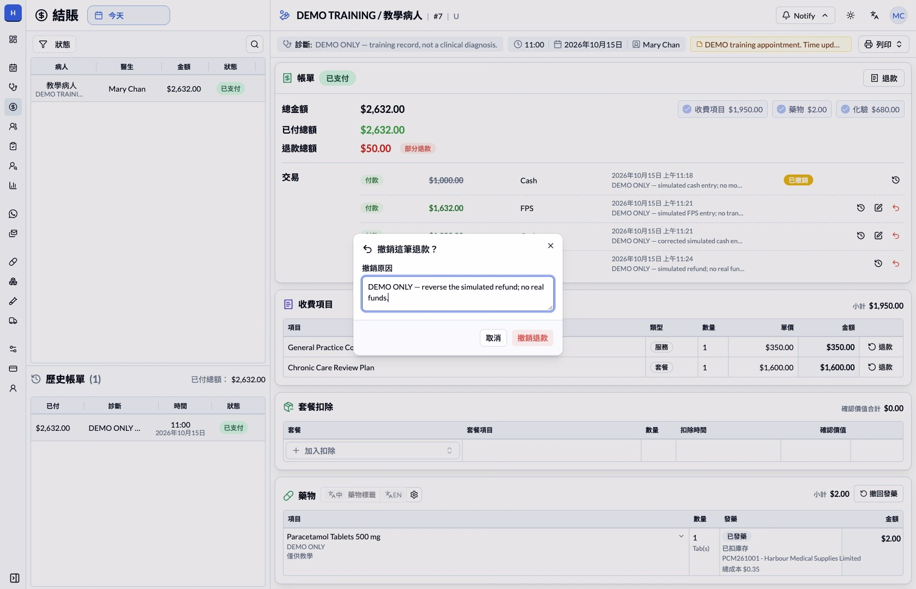
Task: Toggle the 收費項目 $1,950.00 checkbox chip
Action: pyautogui.click(x=722, y=109)
